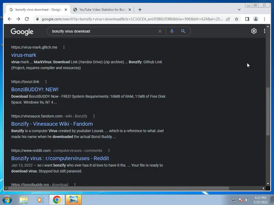
Task: Click the vertical scrollbar thumb
Action: 268,111
